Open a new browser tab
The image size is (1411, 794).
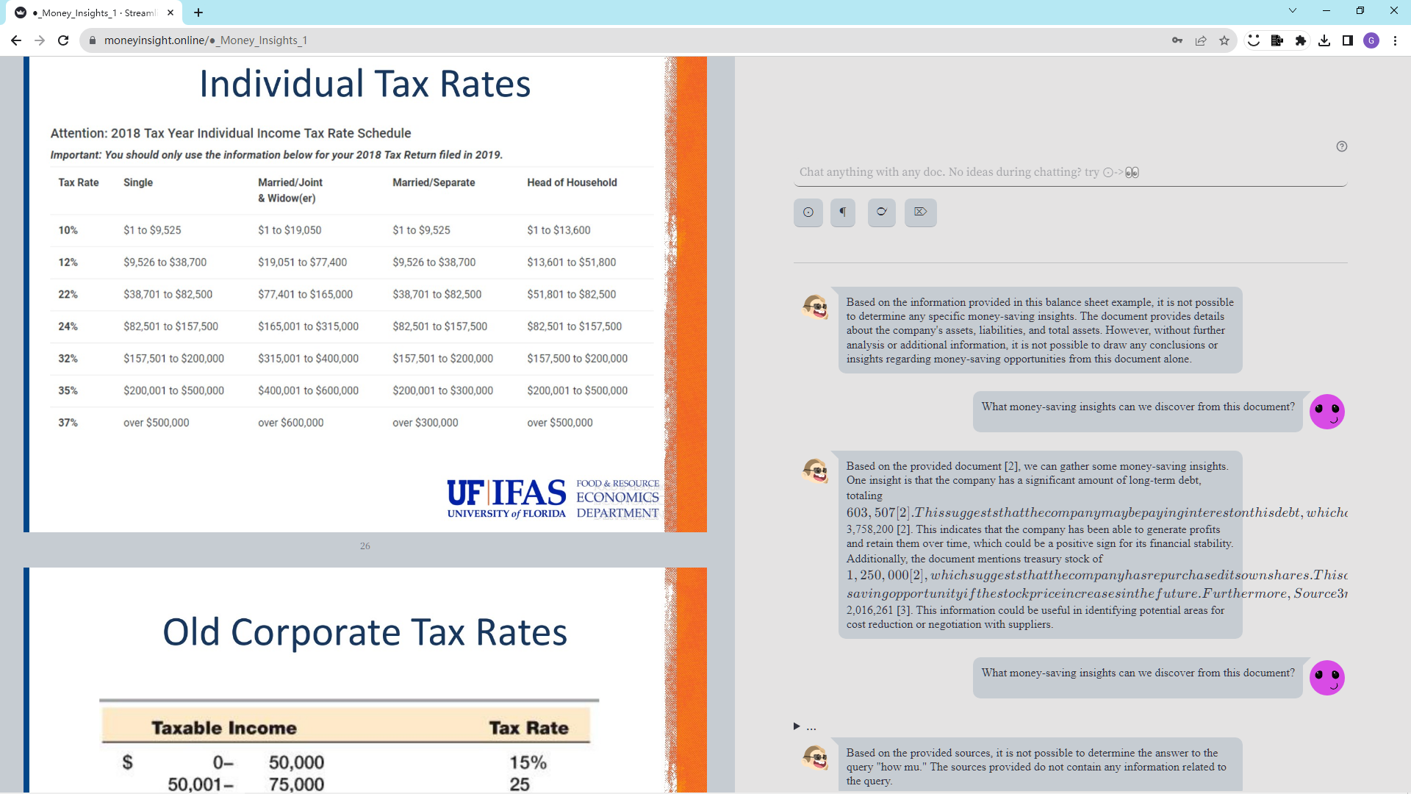198,12
